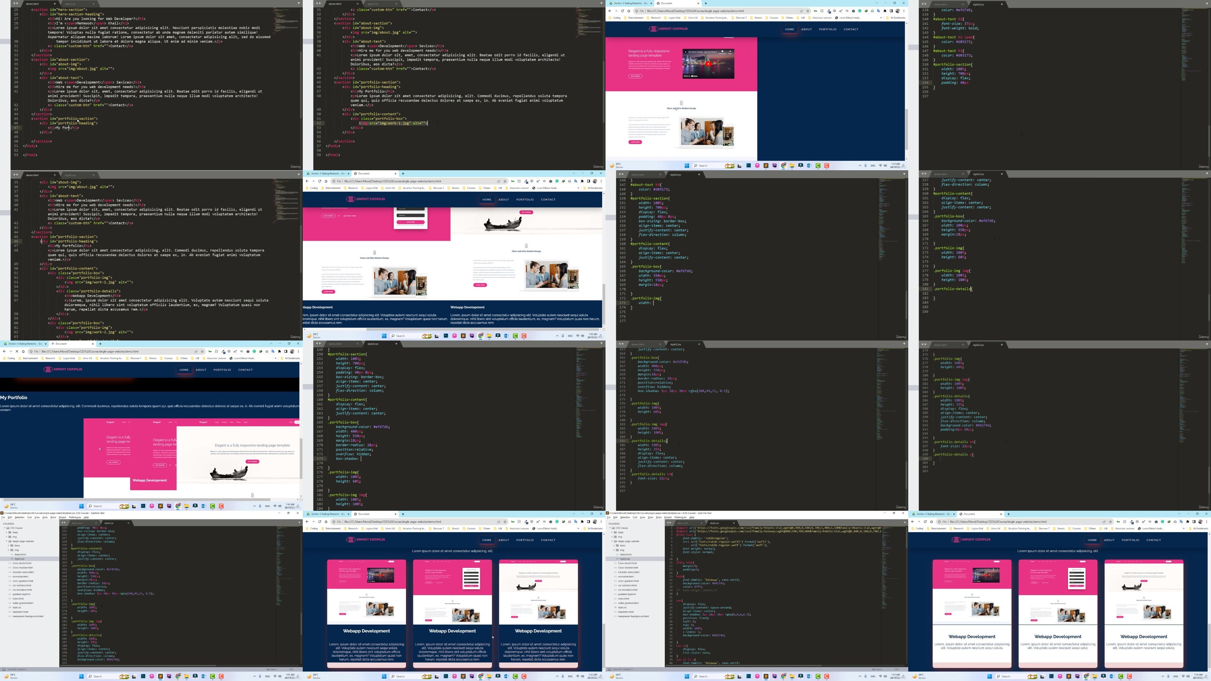Open Extensions puzzle icon in 1:52 AM browser
The image size is (1211, 681).
pos(582,522)
